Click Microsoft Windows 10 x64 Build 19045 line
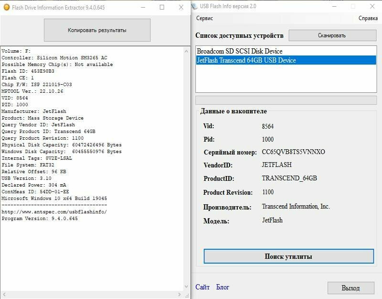The height and width of the screenshot is (299, 382). pos(54,199)
